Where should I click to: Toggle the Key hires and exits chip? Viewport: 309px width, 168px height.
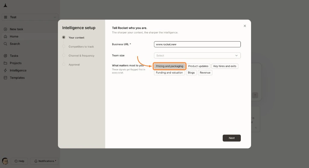[x=225, y=66]
